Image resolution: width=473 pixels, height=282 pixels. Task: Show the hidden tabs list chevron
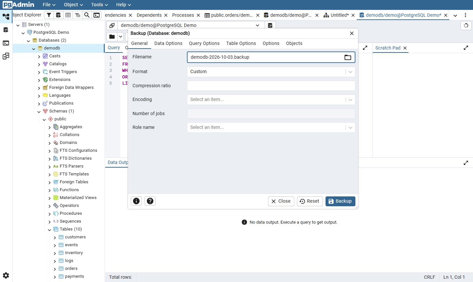455,15
